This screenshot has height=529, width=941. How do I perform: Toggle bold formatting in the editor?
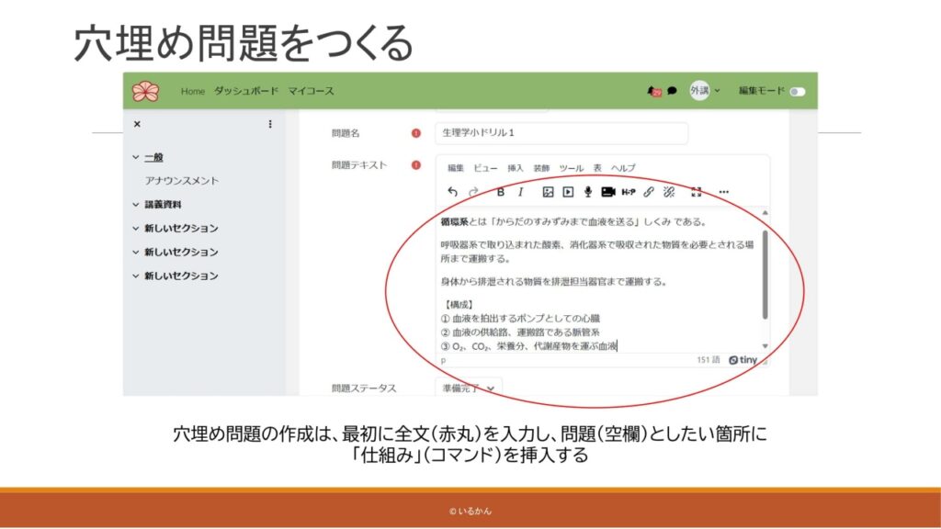(501, 192)
